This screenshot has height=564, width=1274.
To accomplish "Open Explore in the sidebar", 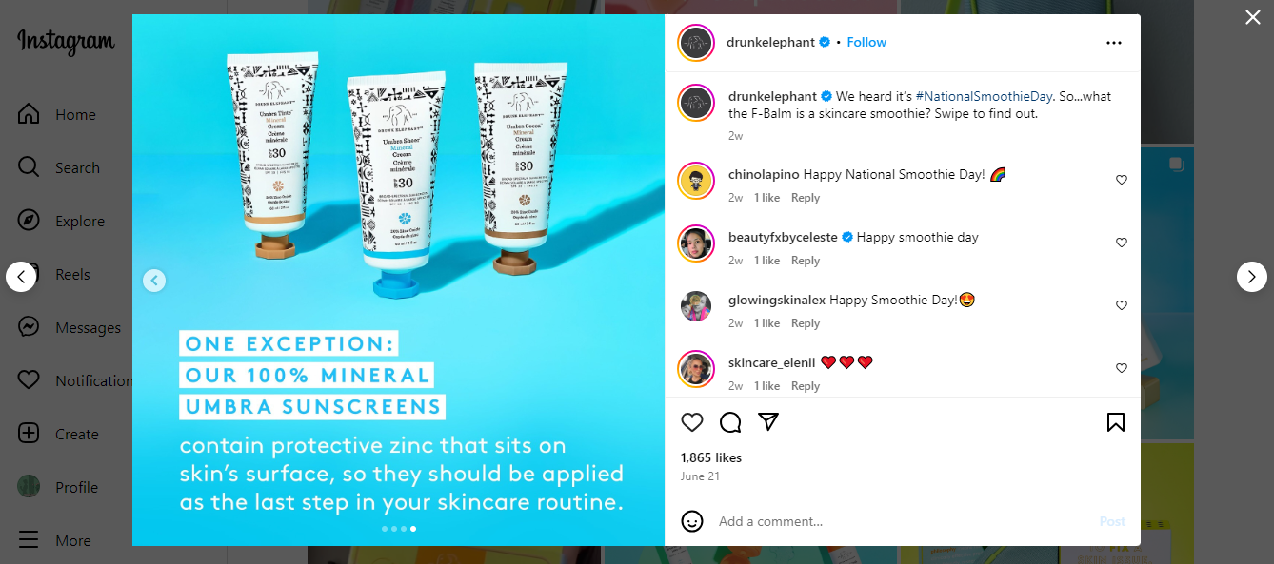I will click(62, 221).
